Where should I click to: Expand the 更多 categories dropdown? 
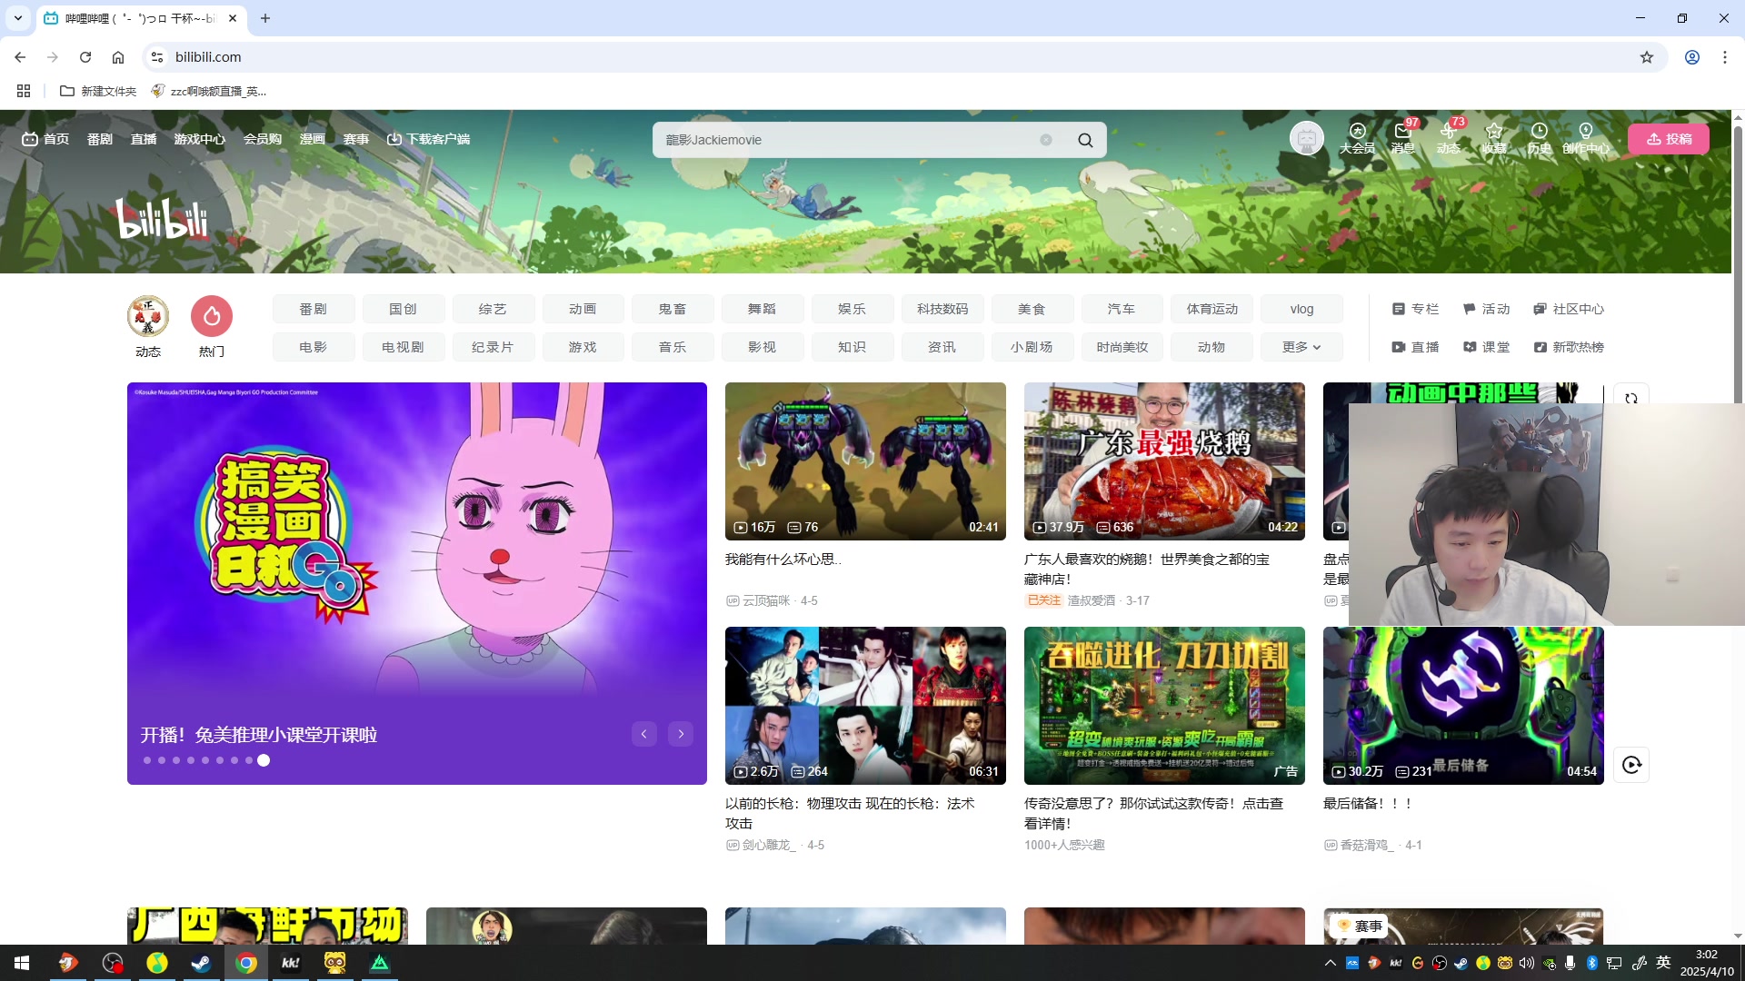pyautogui.click(x=1301, y=347)
